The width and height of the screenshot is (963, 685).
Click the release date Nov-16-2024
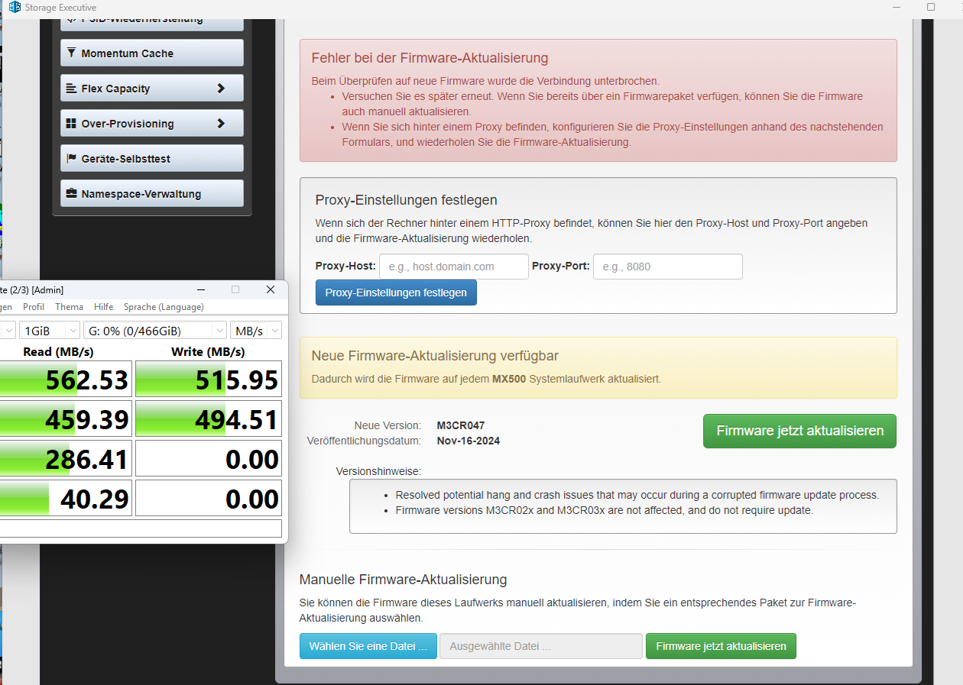click(469, 441)
